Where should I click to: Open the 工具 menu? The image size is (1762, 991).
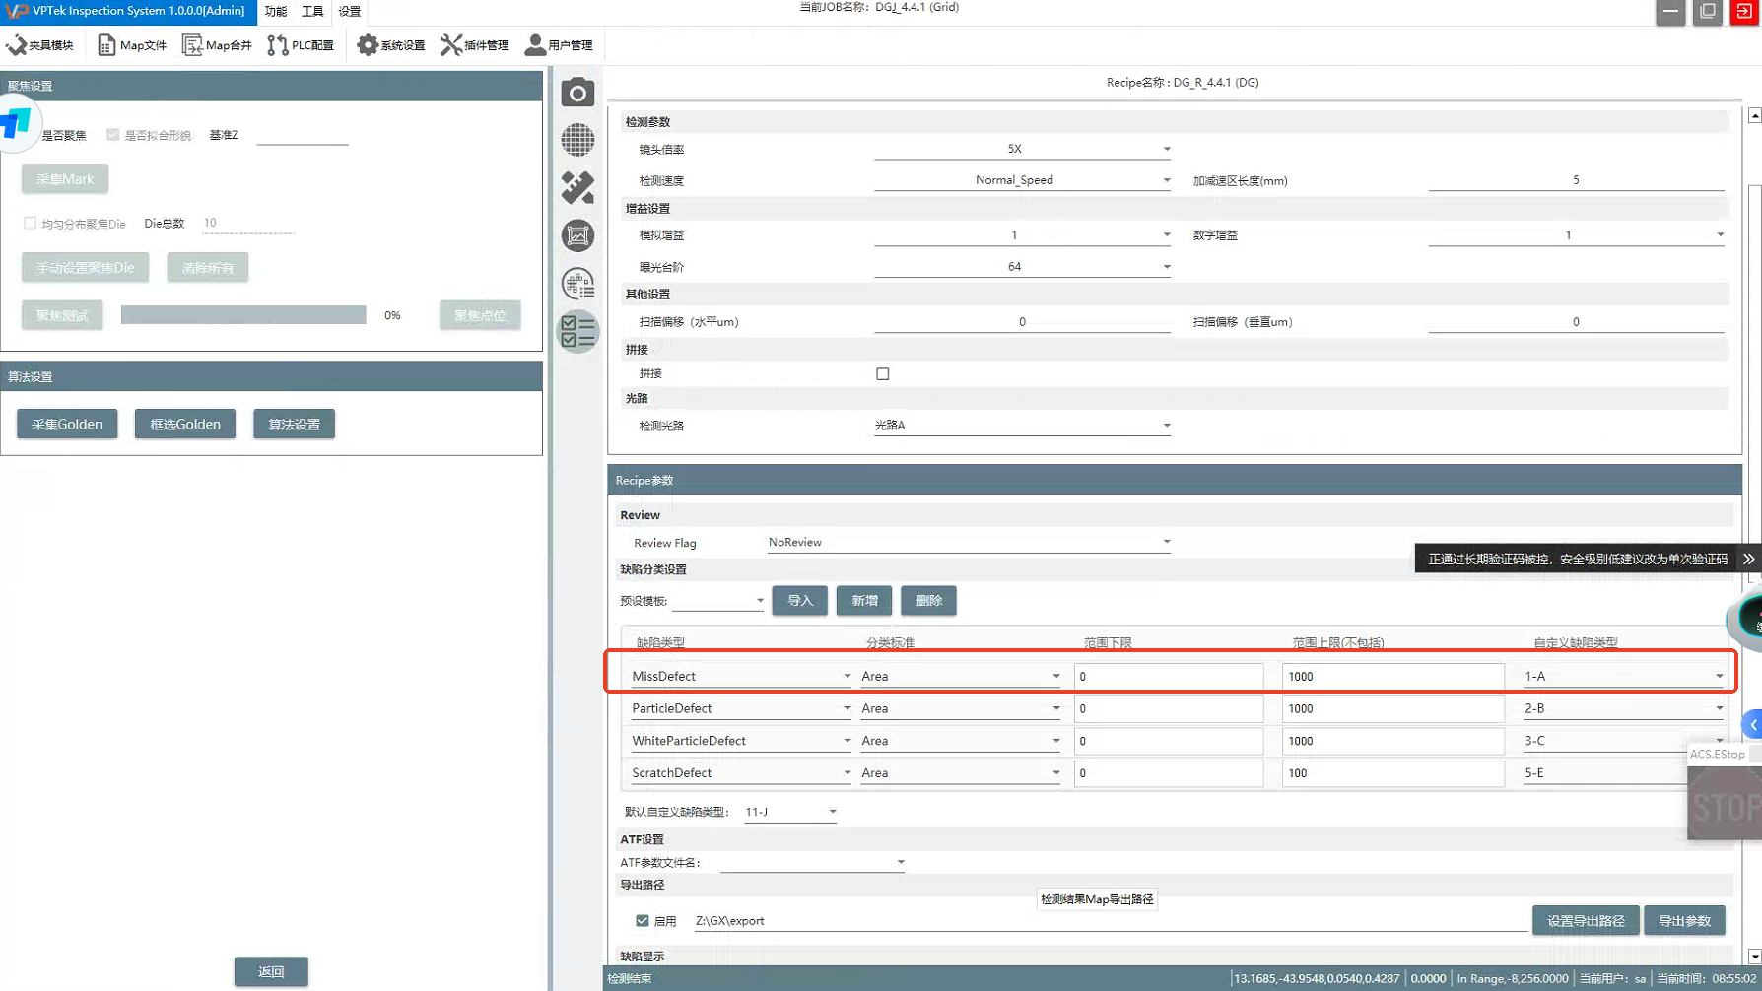(312, 12)
